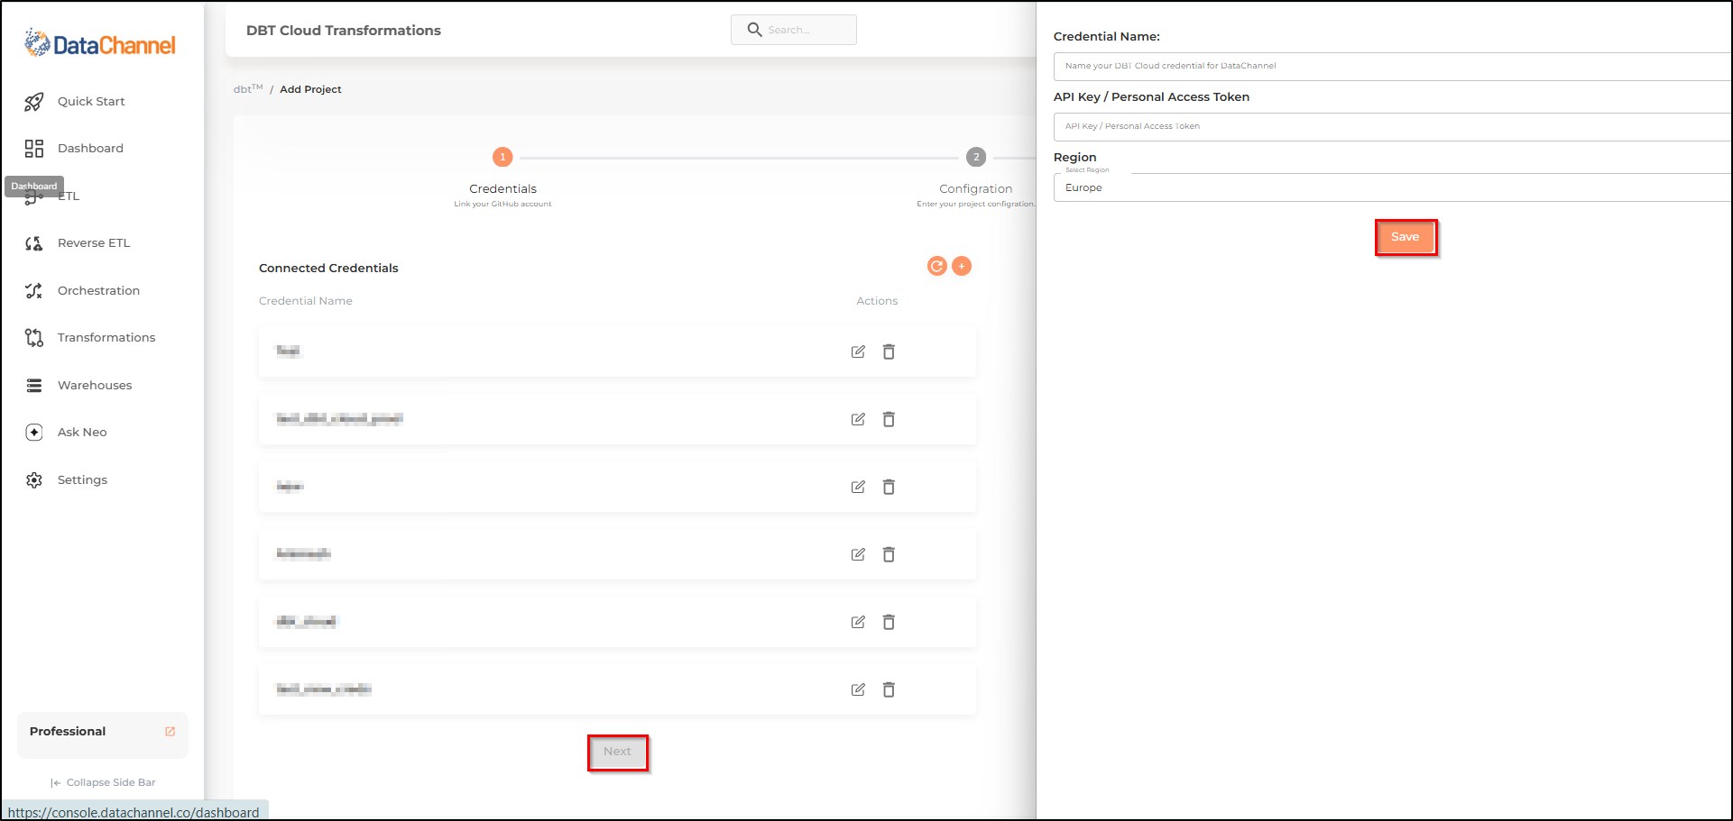The image size is (1733, 821).
Task: Delete the sixth connected credential
Action: tap(889, 689)
